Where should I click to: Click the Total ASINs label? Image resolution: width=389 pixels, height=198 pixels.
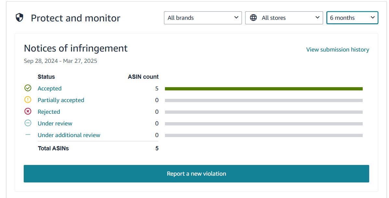[x=53, y=148]
